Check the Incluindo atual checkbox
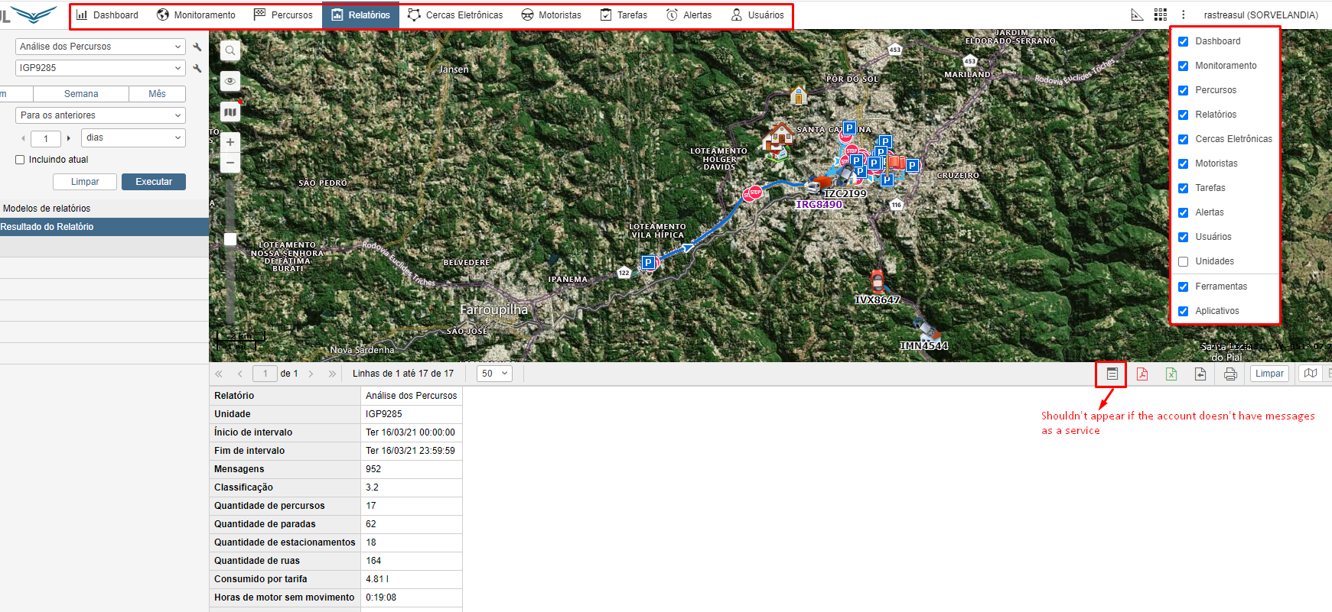 coord(21,160)
